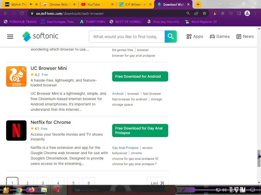Click the Netflix for Chrome app icon
The width and height of the screenshot is (261, 195).
tap(16, 131)
